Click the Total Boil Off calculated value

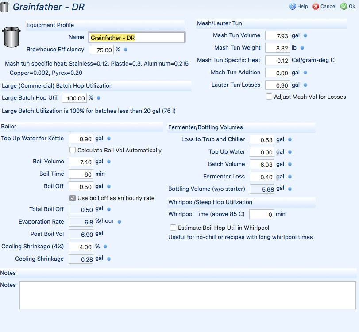81,209
